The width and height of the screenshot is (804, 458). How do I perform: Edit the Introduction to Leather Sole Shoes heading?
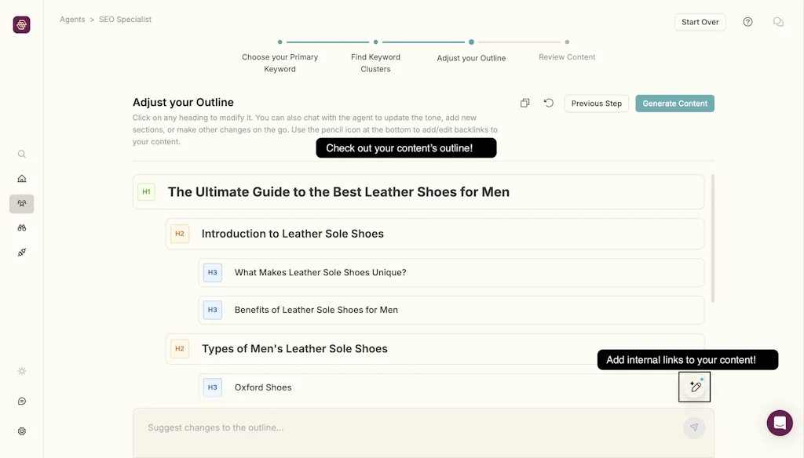tap(292, 234)
